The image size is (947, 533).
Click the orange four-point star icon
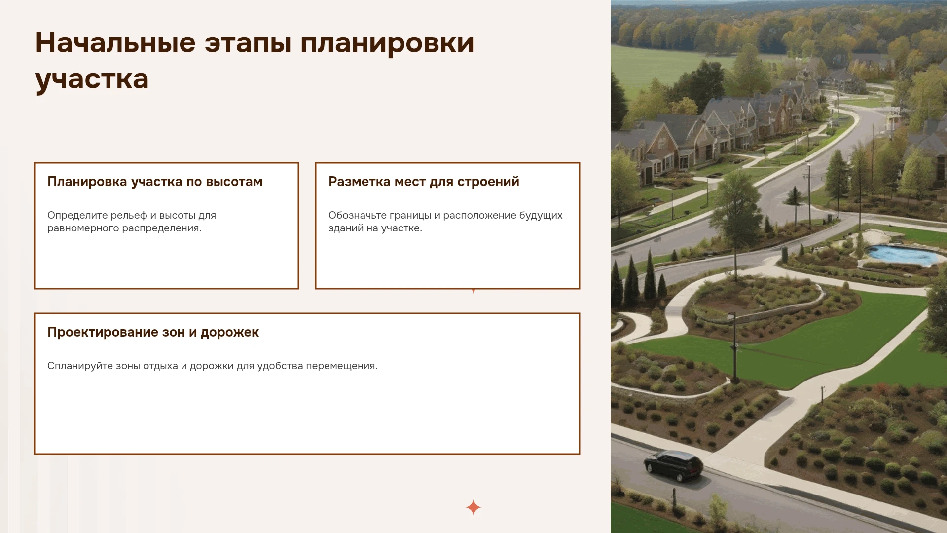click(473, 507)
